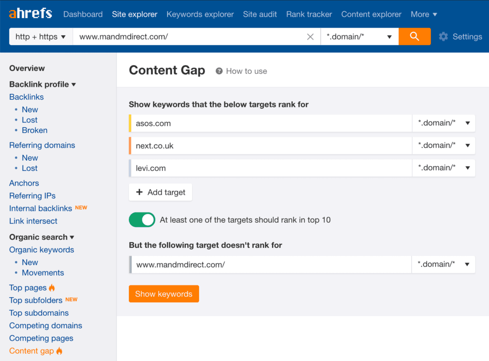
Task: Click the levi.com target field
Action: 271,168
